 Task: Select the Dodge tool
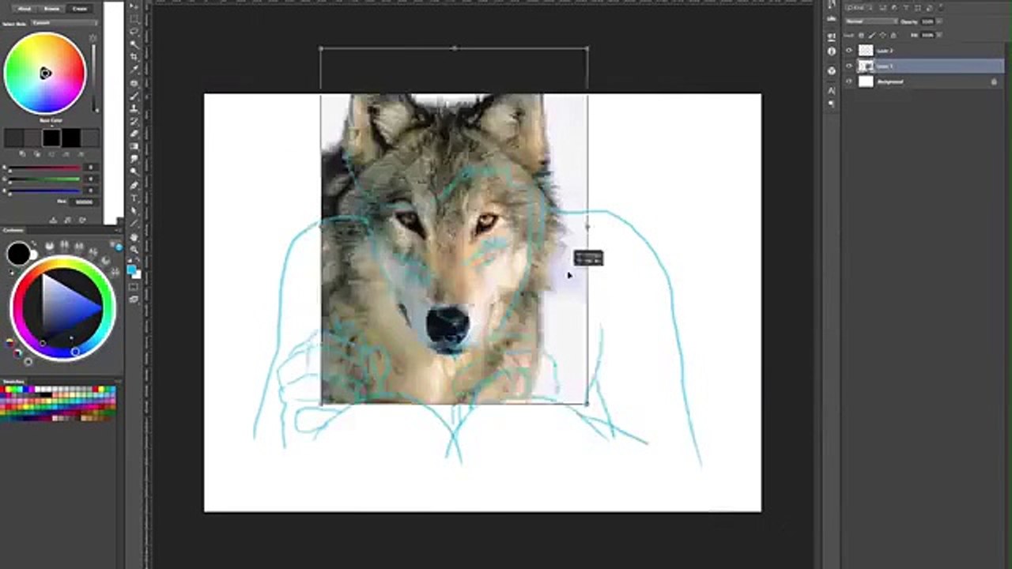tap(134, 171)
